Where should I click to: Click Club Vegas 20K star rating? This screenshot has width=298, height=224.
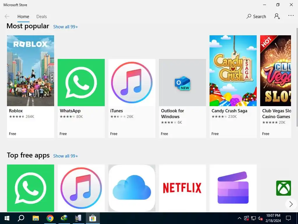pyautogui.click(x=274, y=123)
